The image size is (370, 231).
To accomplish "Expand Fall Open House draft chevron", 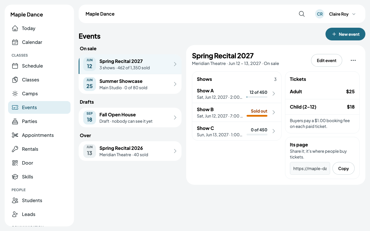I will (x=175, y=118).
